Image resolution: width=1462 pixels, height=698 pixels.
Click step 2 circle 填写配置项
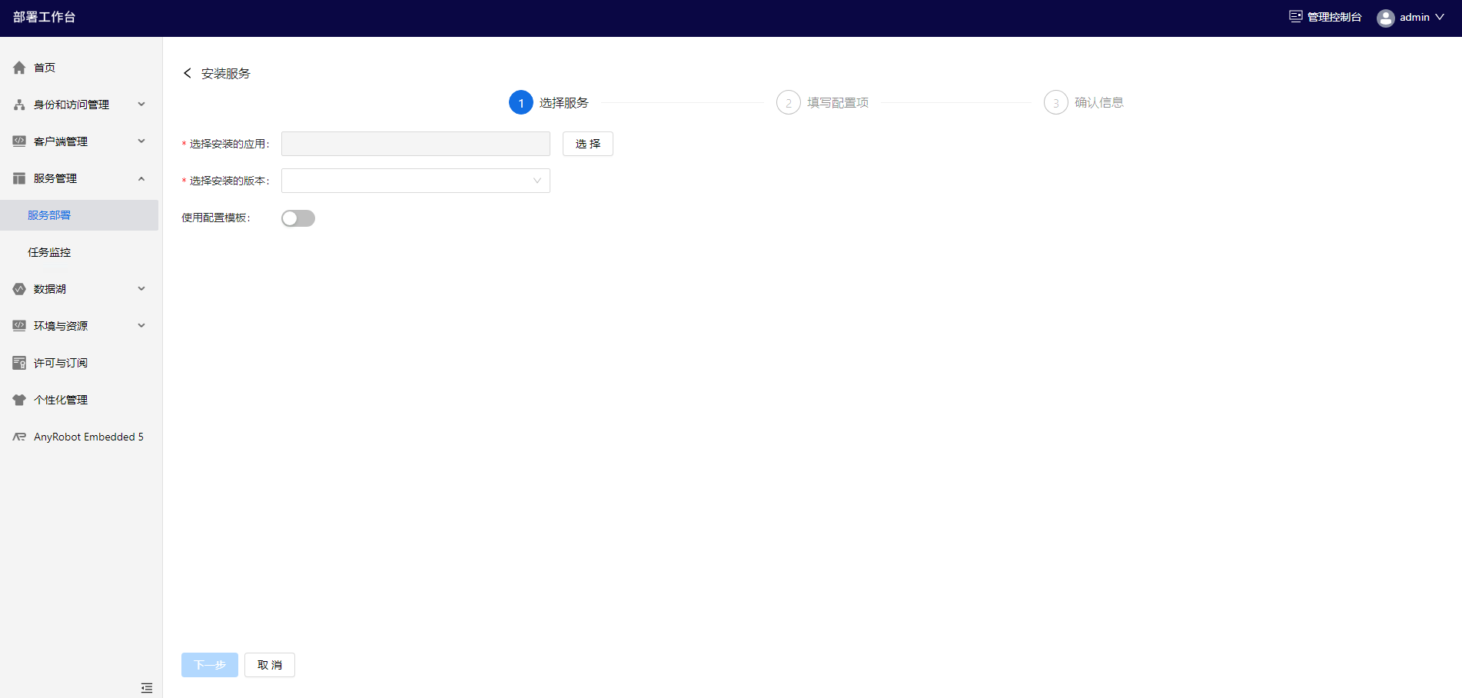(789, 102)
